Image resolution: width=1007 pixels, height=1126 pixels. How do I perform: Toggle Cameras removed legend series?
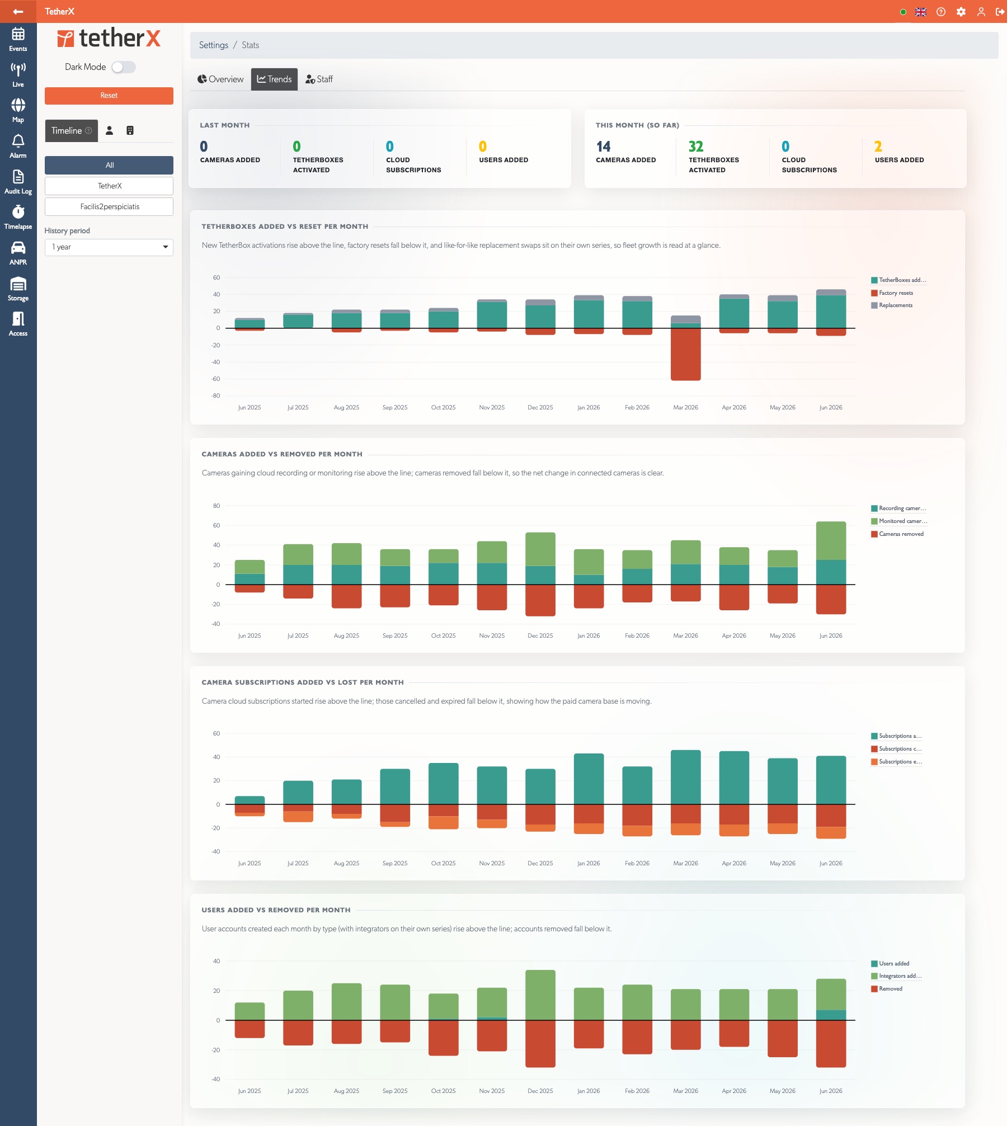pos(897,534)
